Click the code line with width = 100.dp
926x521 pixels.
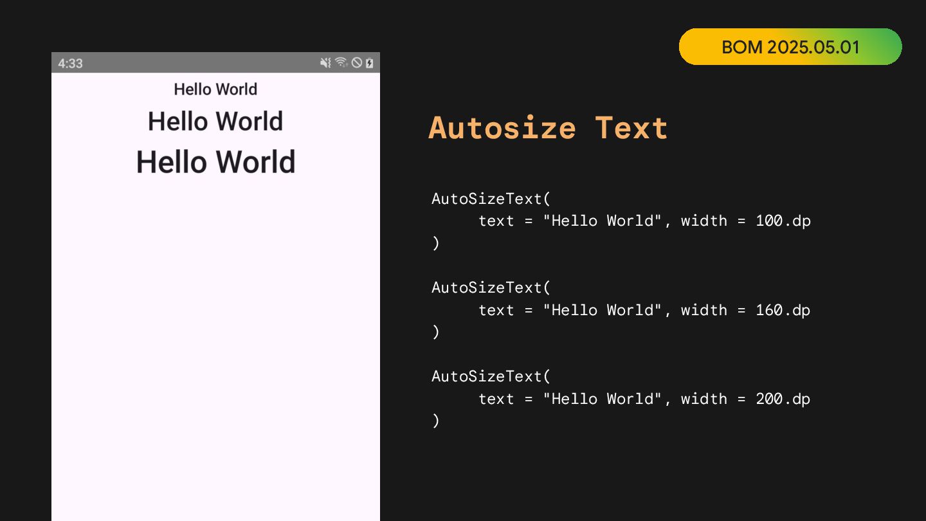pyautogui.click(x=644, y=221)
